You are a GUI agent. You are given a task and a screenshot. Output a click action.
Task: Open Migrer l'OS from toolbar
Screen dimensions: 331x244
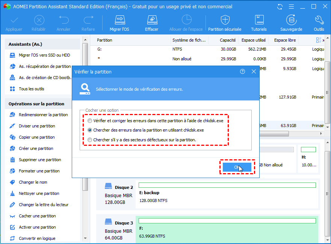pos(119,23)
